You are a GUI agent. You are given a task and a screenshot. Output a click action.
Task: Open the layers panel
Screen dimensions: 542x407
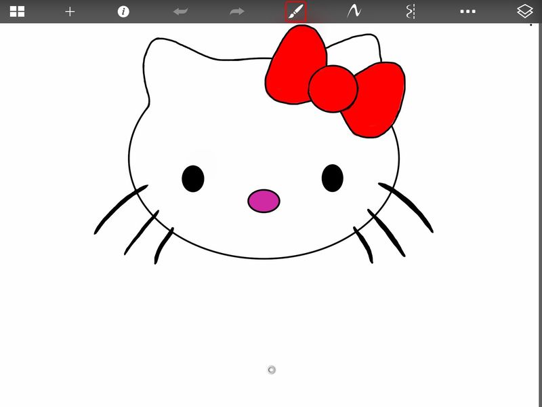[x=525, y=12]
